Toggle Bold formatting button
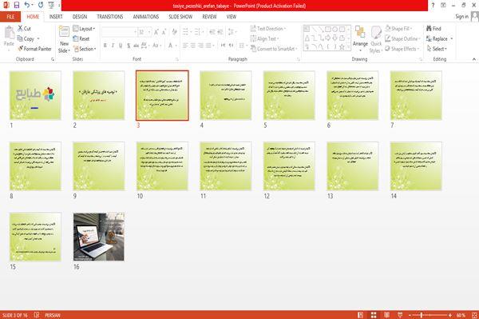The width and height of the screenshot is (479, 319). [x=105, y=46]
